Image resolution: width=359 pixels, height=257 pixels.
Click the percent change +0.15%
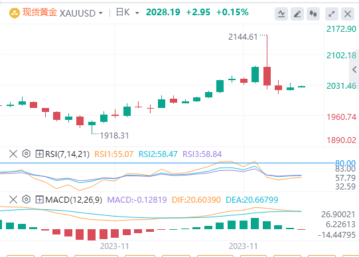click(x=232, y=13)
